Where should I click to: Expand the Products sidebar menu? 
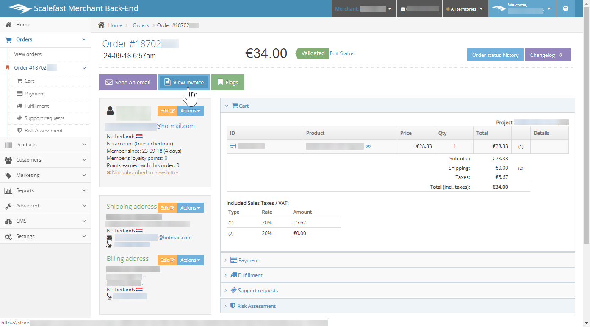(x=45, y=145)
